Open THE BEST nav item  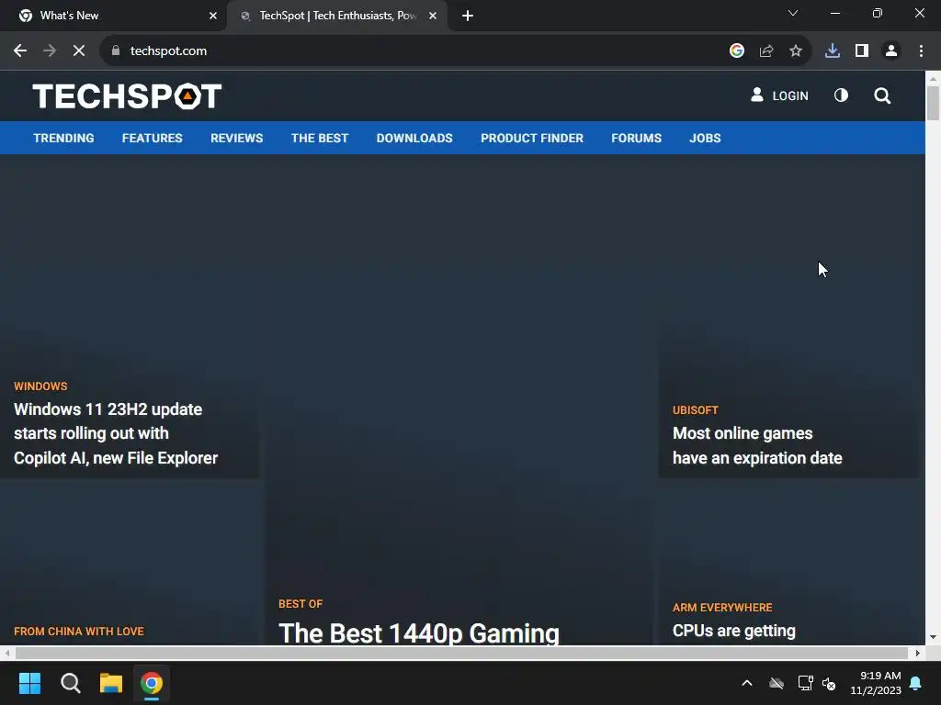[x=319, y=138]
